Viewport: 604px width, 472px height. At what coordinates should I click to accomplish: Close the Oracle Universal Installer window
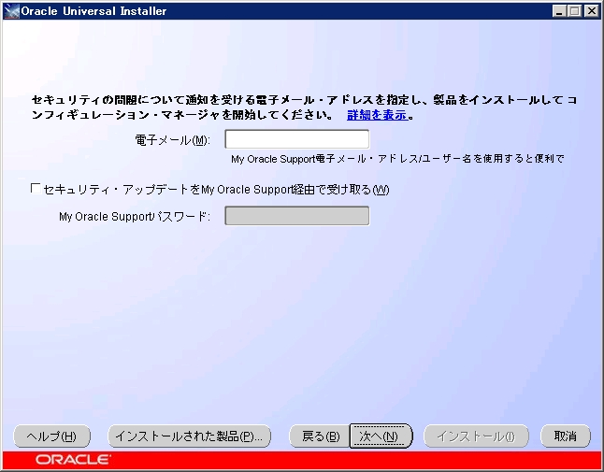click(x=591, y=11)
